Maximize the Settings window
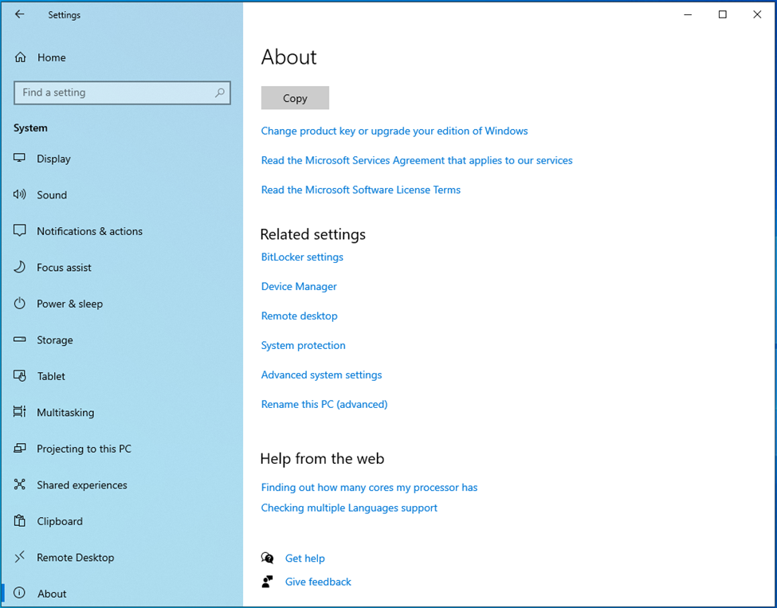Screen dimensions: 777x608 723,14
